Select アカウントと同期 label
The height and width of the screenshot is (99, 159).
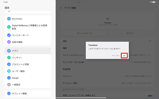[x=20, y=64]
